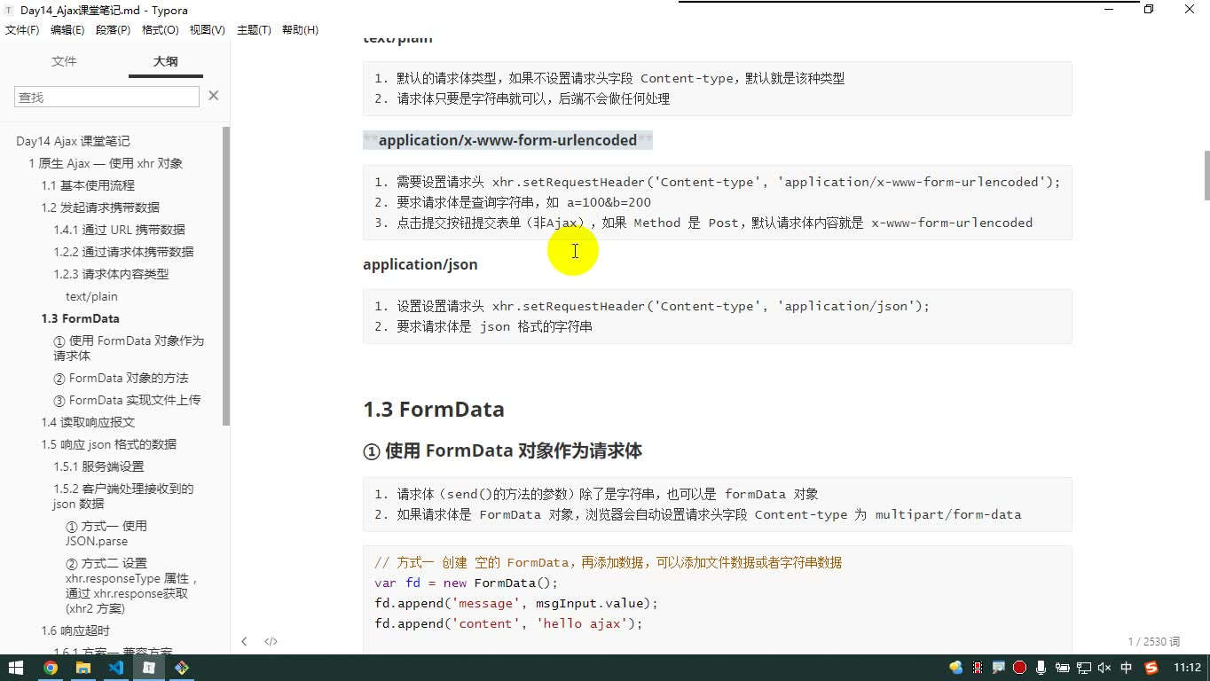This screenshot has width=1210, height=681.
Task: Open the 文件(F) menu
Action: pos(22,29)
